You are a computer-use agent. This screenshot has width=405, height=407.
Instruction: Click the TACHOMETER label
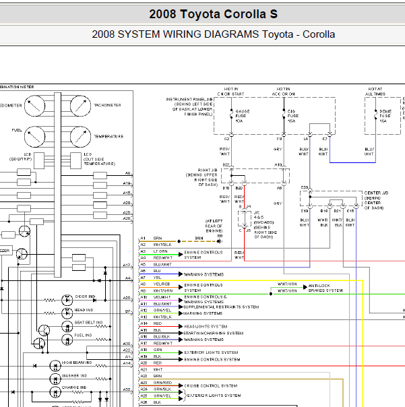point(107,105)
